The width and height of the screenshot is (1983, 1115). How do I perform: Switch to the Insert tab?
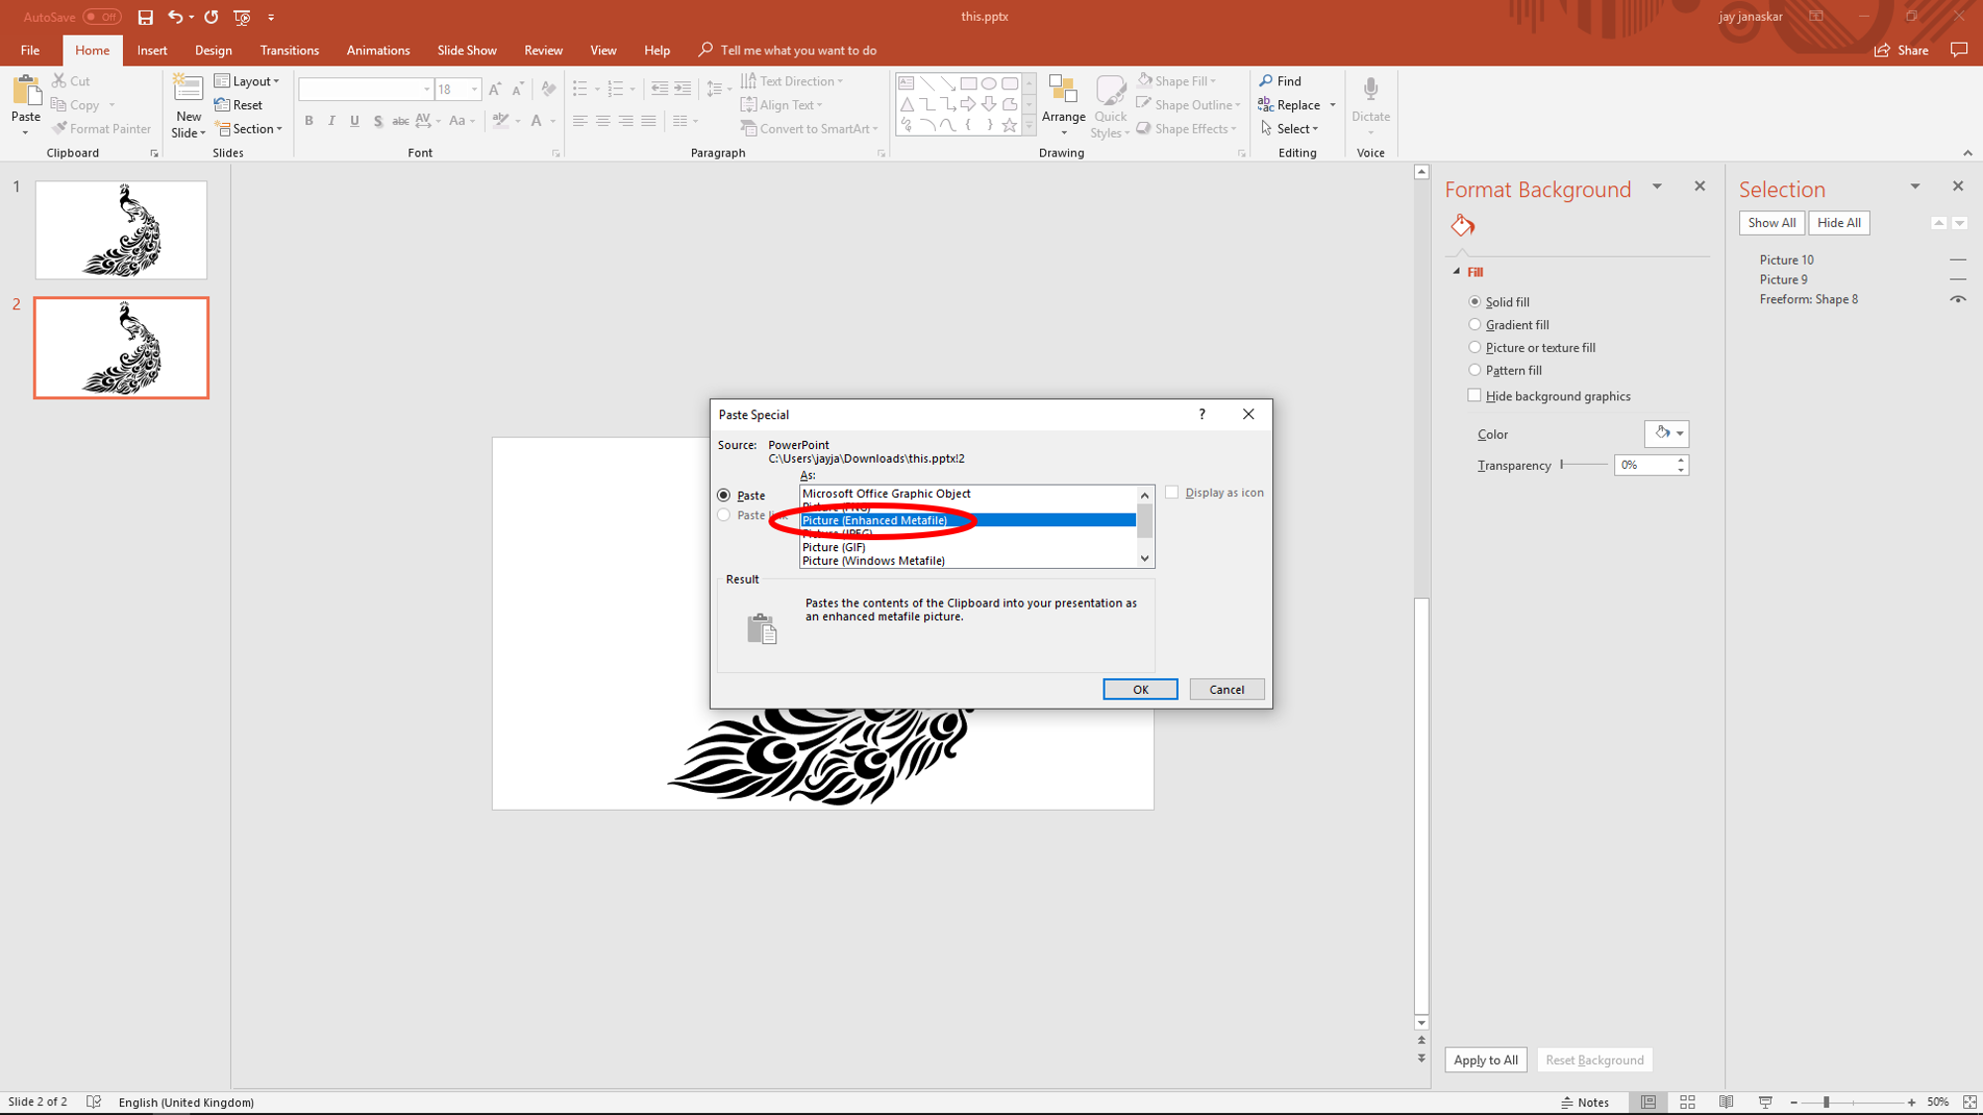pyautogui.click(x=152, y=51)
